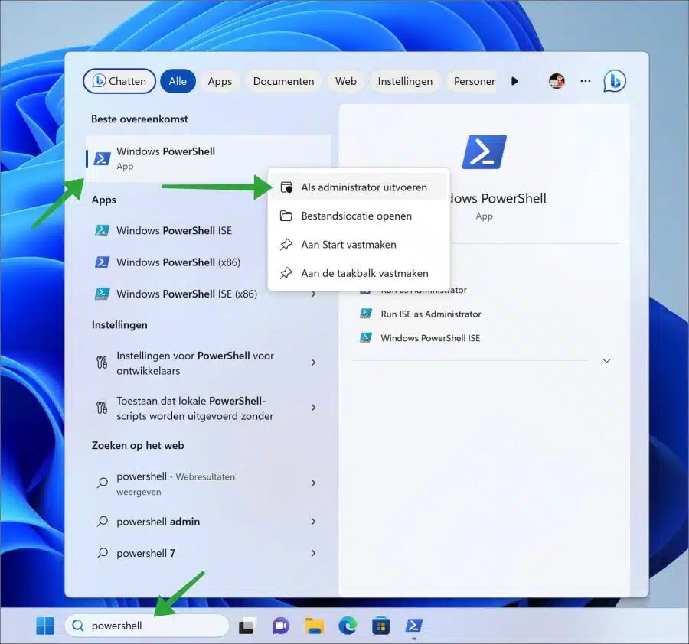Open Windows PowerShell (x86) app result

pos(178,262)
